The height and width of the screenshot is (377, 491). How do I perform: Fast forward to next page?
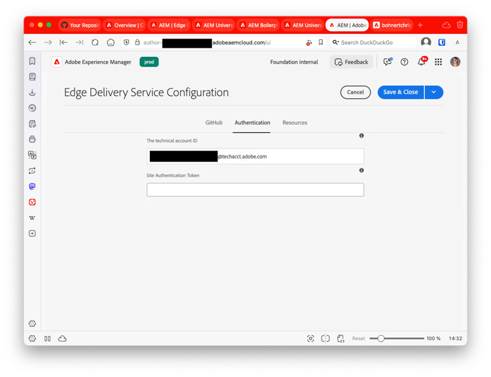[x=79, y=43]
